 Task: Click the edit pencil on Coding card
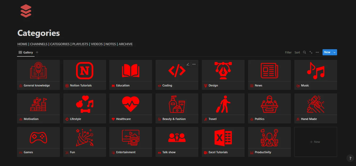[x=188, y=64]
